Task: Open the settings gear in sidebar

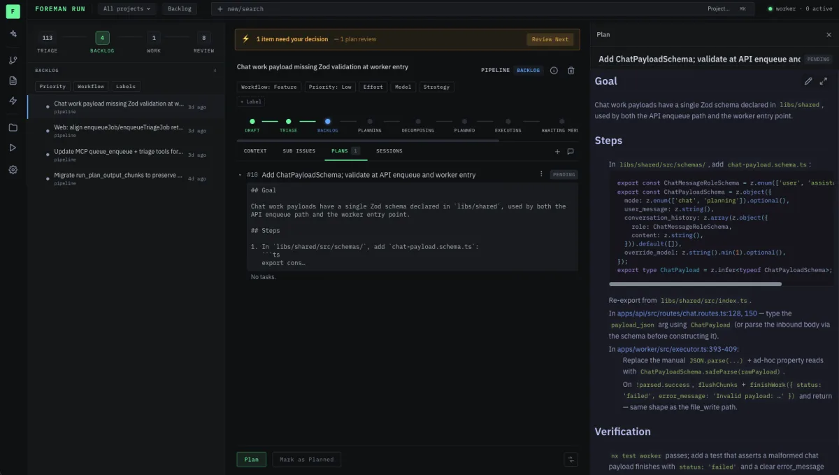Action: point(13,169)
